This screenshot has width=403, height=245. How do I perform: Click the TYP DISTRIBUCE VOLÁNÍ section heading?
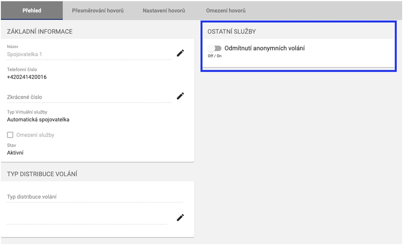(x=42, y=174)
